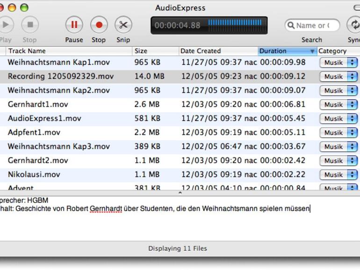Select track Weihnachtsmann Kap2.mov
Image resolution: width=360 pixels, height=270 pixels.
click(x=59, y=90)
